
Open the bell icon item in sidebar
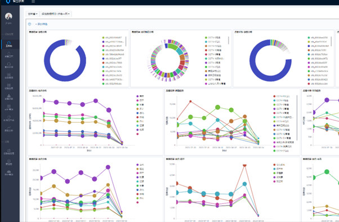tap(9, 53)
